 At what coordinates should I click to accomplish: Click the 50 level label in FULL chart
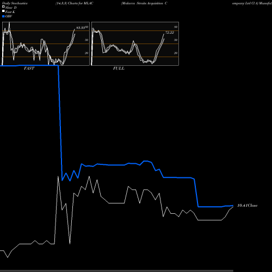176,40
